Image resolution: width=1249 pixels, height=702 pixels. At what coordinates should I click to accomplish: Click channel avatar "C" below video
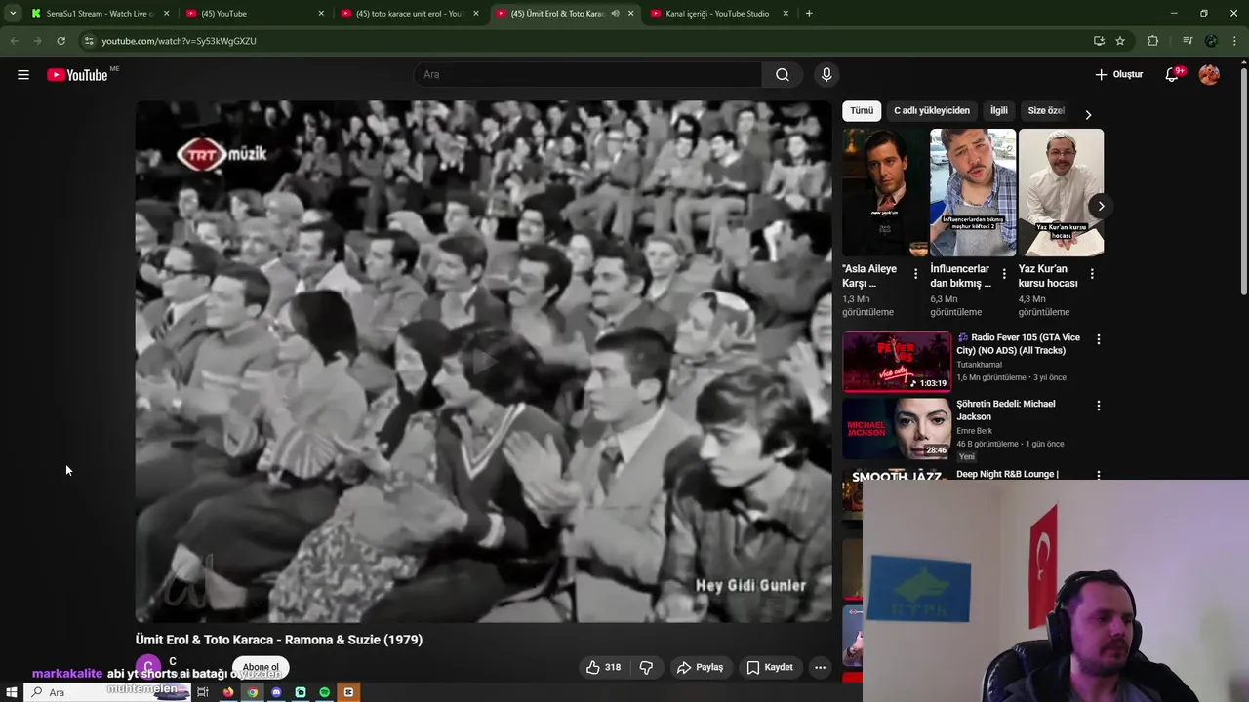pyautogui.click(x=148, y=668)
